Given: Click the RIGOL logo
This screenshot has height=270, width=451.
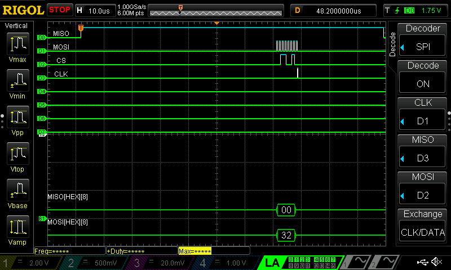Looking at the screenshot, I should [x=23, y=10].
